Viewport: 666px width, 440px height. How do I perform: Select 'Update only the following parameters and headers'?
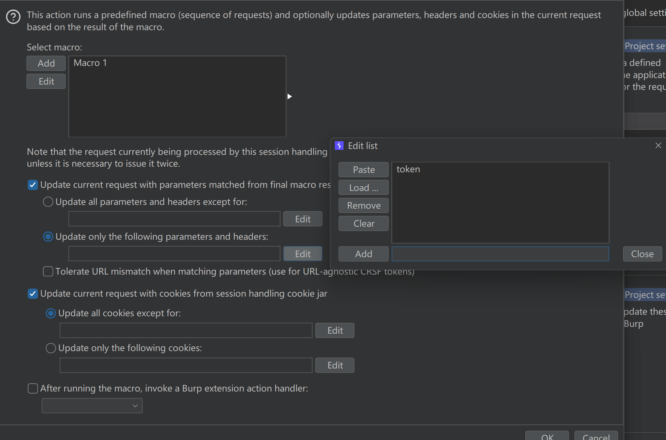click(x=48, y=237)
